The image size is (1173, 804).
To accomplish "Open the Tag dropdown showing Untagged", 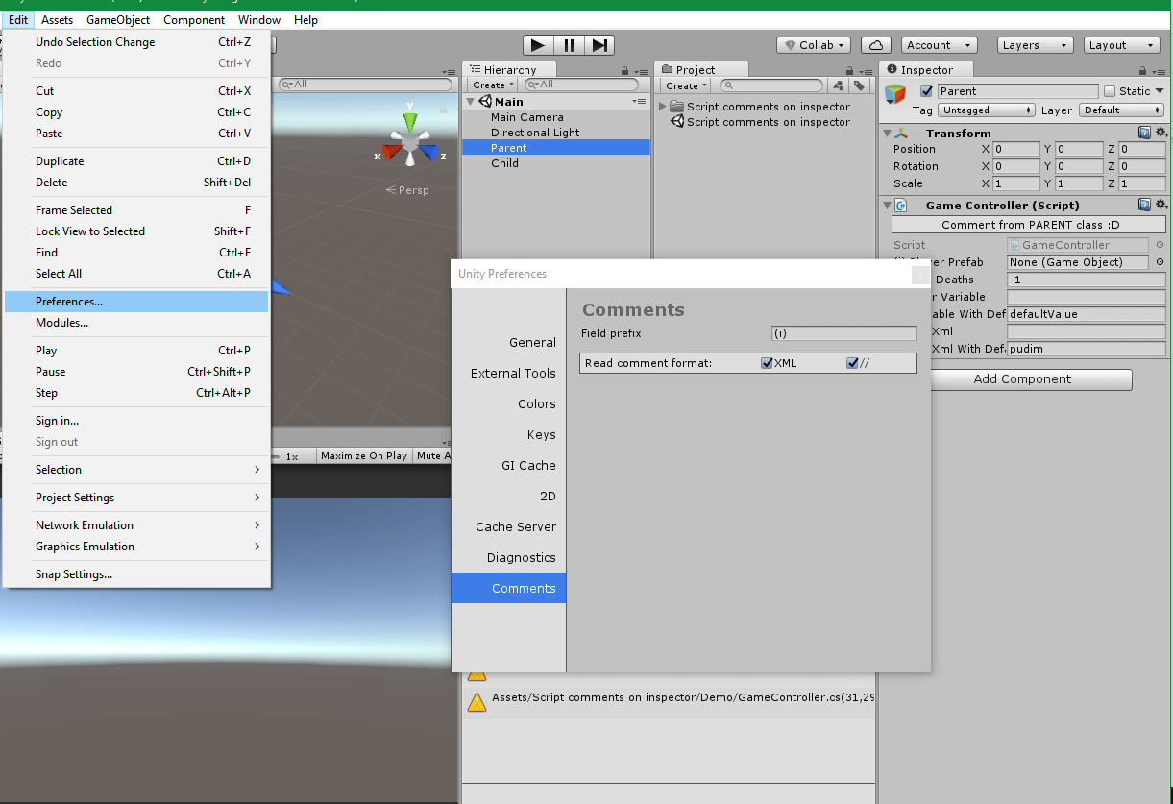I will point(987,110).
